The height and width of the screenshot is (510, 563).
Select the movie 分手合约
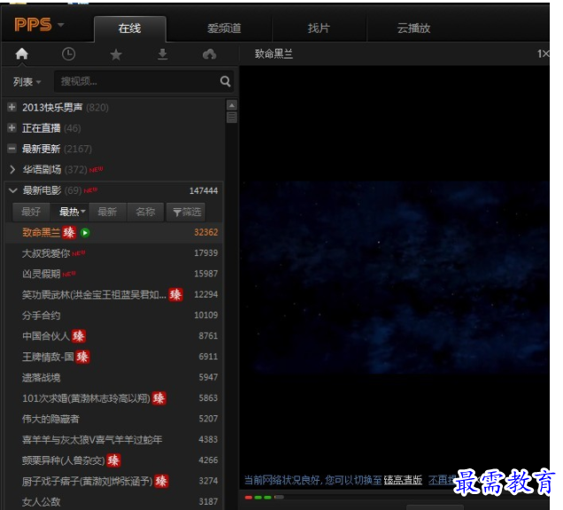tap(42, 316)
